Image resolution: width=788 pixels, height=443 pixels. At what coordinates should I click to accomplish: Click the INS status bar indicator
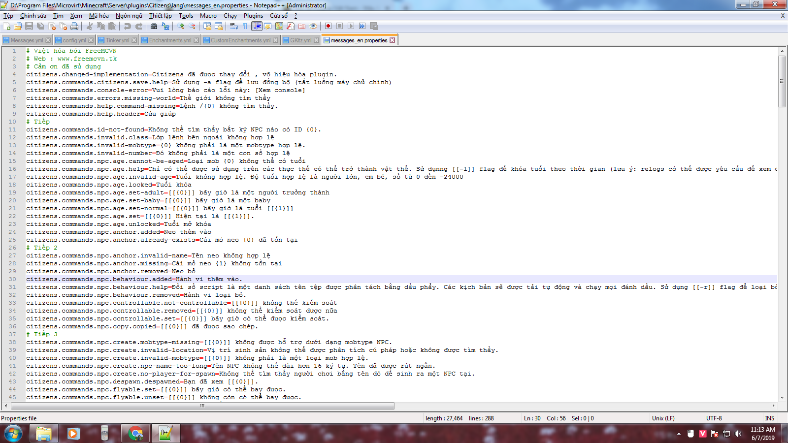pyautogui.click(x=769, y=418)
